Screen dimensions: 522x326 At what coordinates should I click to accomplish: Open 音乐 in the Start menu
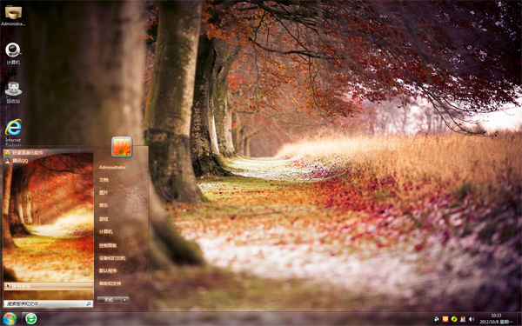pos(104,205)
